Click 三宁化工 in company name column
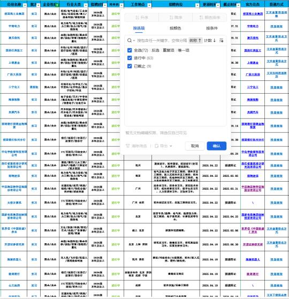Screen dimensions: 289x299 (14, 87)
